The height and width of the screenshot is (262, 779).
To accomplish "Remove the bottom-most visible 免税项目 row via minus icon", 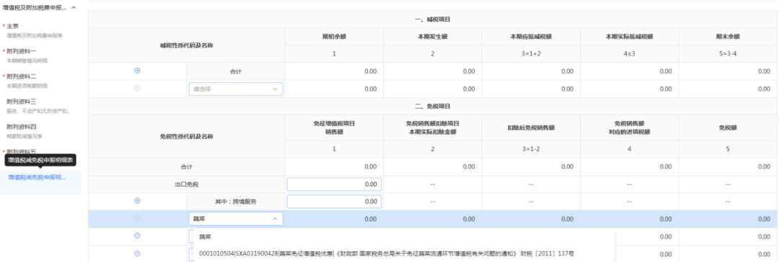I will coord(138,253).
